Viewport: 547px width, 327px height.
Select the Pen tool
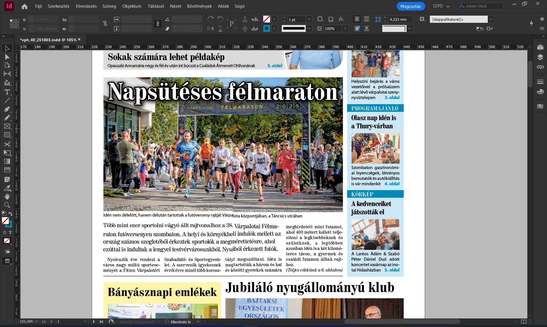(x=7, y=109)
